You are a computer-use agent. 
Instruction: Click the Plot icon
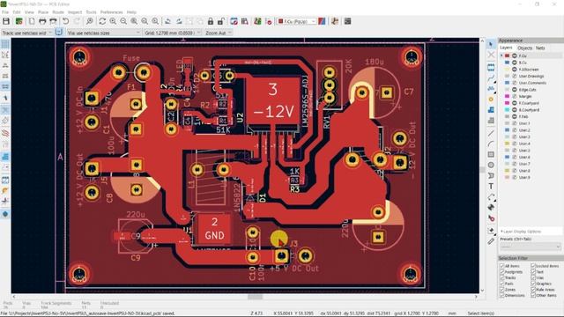(x=53, y=21)
